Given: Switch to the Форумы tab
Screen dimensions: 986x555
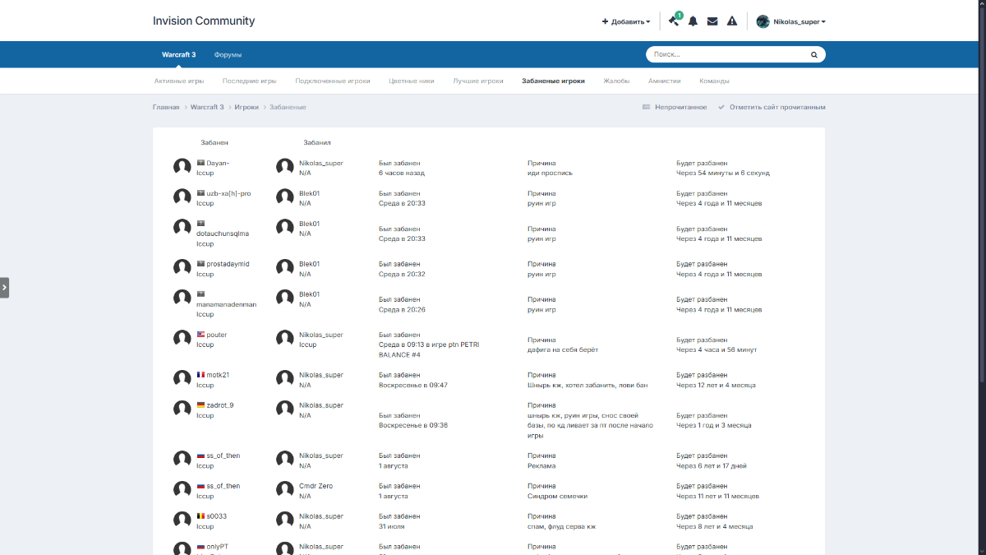Looking at the screenshot, I should (228, 55).
